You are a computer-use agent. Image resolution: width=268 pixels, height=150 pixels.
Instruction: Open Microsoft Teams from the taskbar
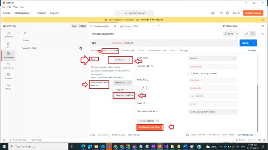coord(109,146)
